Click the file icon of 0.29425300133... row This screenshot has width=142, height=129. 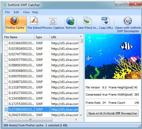click(6, 115)
